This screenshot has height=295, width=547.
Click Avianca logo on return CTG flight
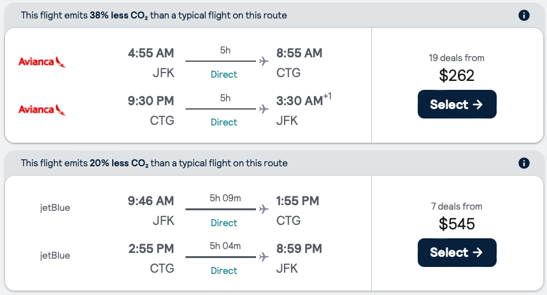pyautogui.click(x=43, y=110)
